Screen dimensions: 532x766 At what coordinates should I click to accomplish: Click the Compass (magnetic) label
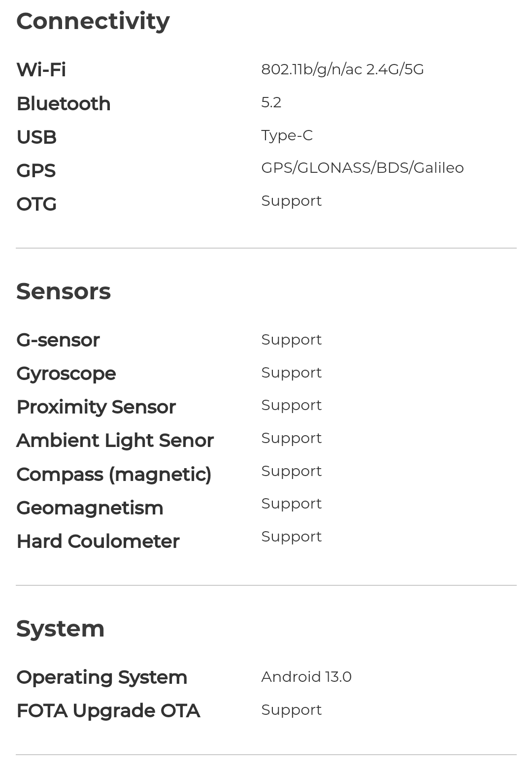click(x=114, y=475)
